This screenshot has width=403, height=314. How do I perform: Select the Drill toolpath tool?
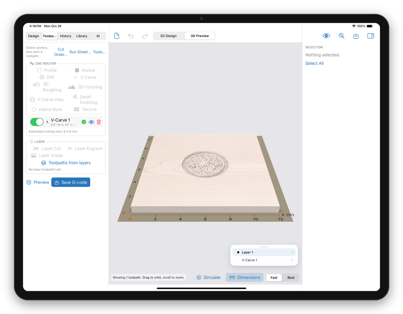pos(47,77)
